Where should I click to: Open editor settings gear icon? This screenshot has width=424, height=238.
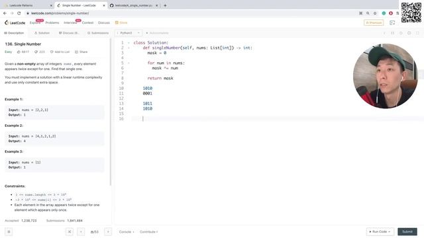[409, 33]
